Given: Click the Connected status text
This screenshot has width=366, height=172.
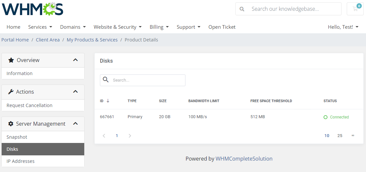Looking at the screenshot, I should point(339,117).
